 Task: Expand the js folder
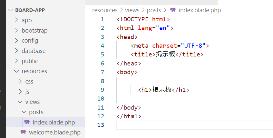point(27,92)
